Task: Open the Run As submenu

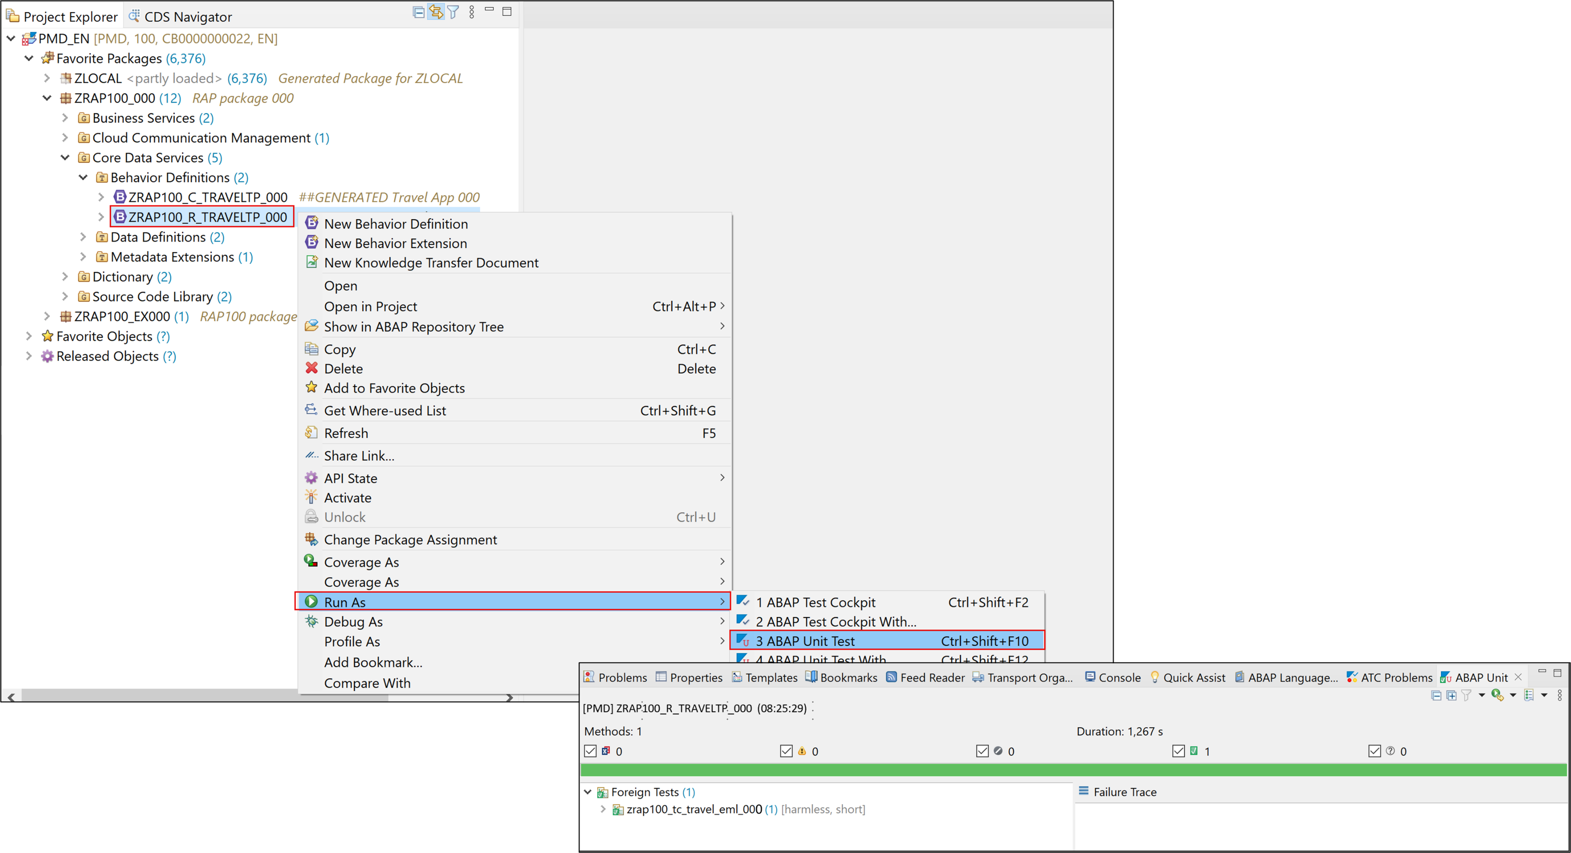Action: (513, 601)
